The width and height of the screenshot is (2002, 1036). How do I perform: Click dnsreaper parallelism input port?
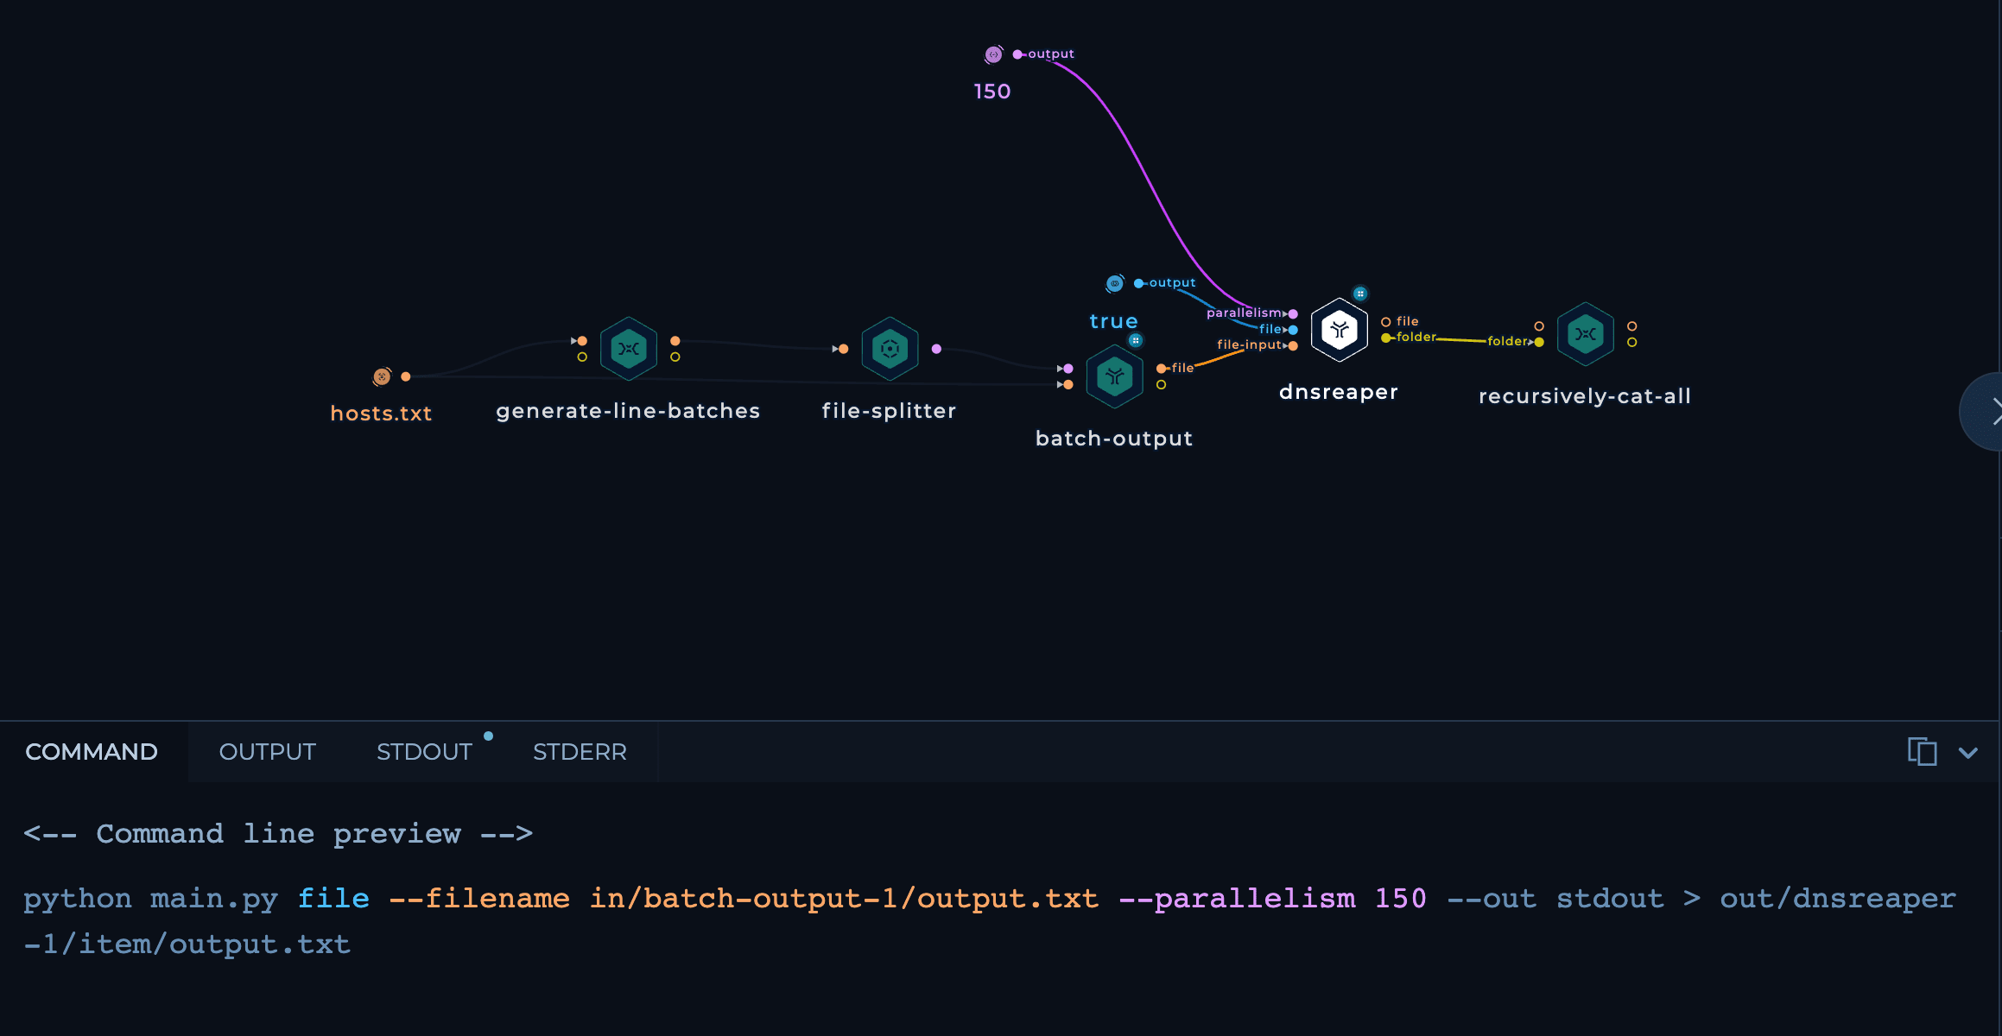(x=1293, y=314)
